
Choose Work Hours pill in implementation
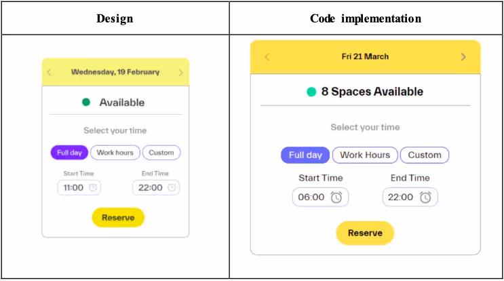point(365,155)
